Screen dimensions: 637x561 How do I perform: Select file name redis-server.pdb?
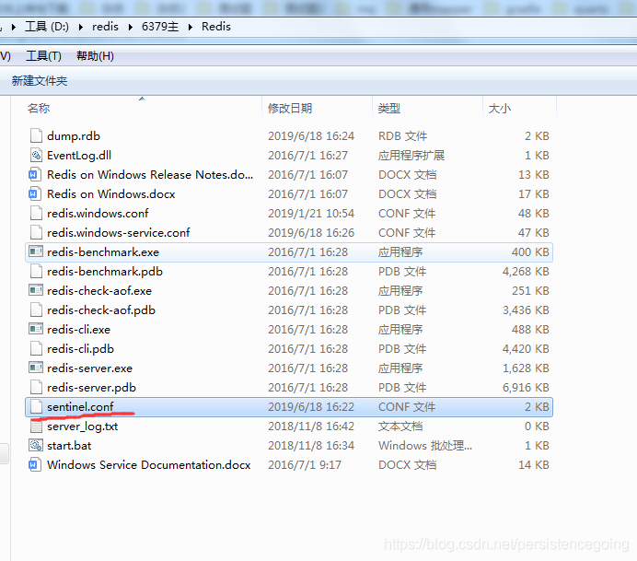(x=91, y=388)
